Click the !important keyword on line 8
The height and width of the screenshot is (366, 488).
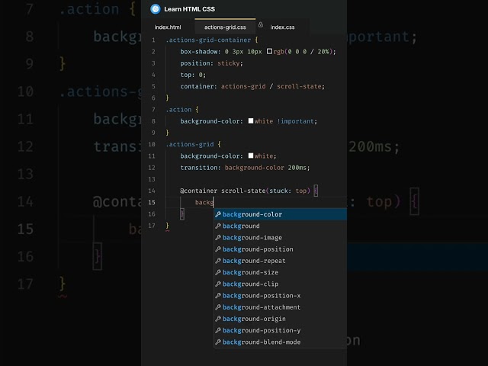click(x=295, y=121)
